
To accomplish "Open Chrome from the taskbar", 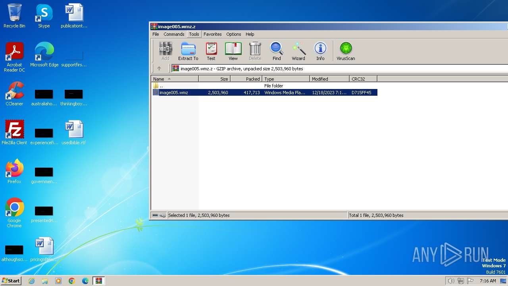I will (72, 281).
